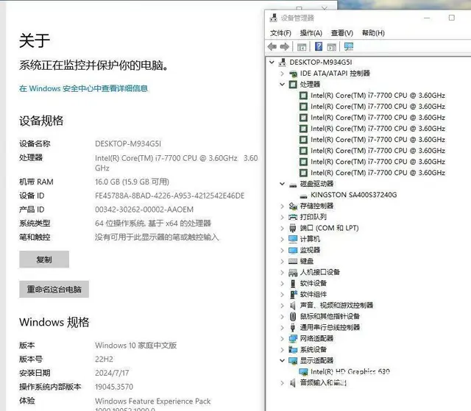Click the system type text 64 位操作系统

point(120,224)
